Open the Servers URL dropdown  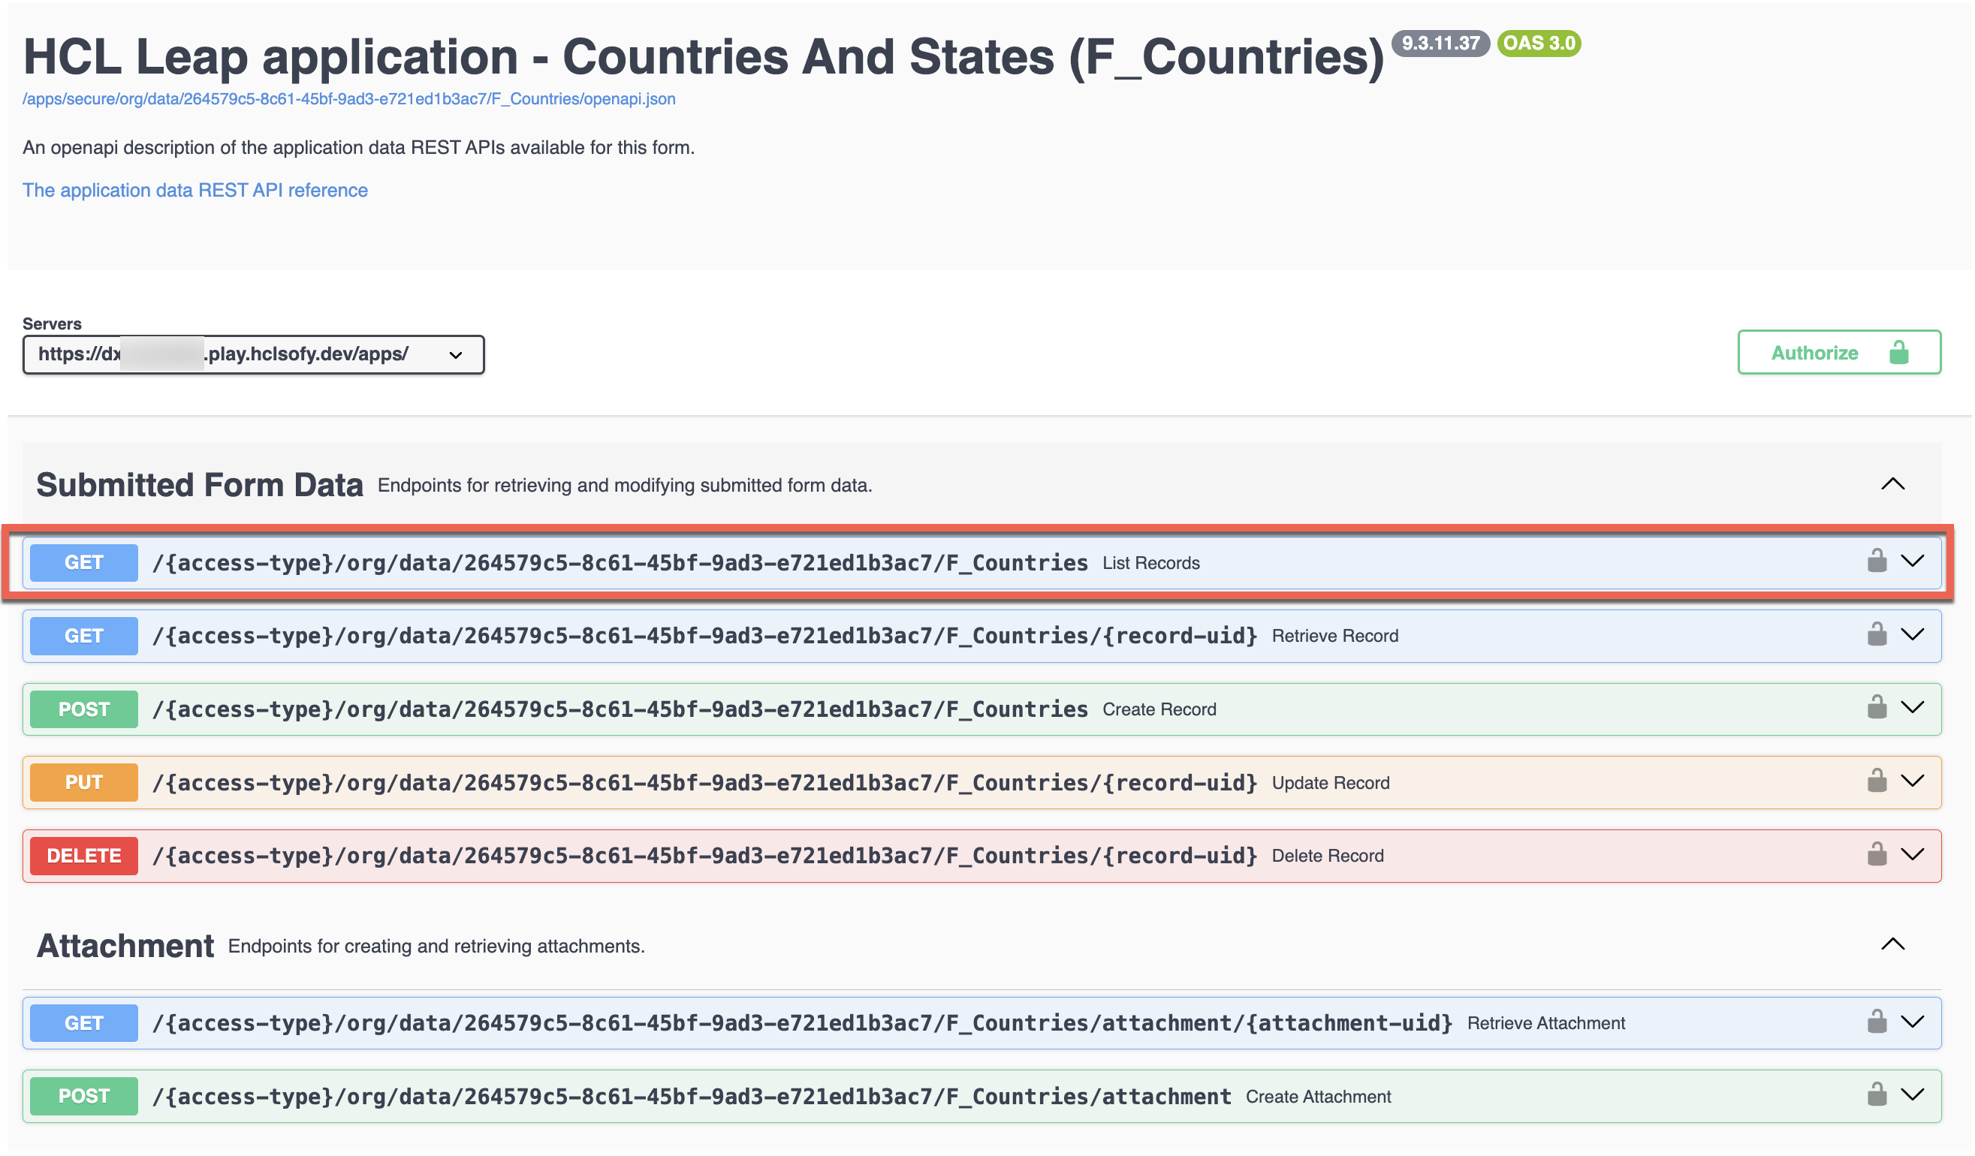[253, 355]
